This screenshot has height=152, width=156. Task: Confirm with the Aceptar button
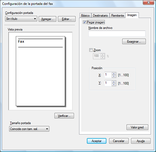coord(97,141)
